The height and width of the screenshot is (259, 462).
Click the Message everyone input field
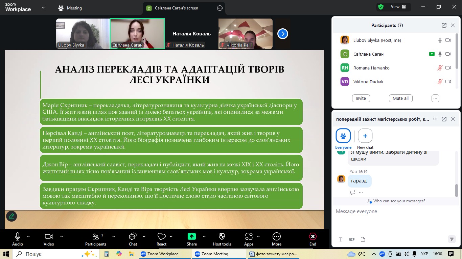[x=392, y=211]
